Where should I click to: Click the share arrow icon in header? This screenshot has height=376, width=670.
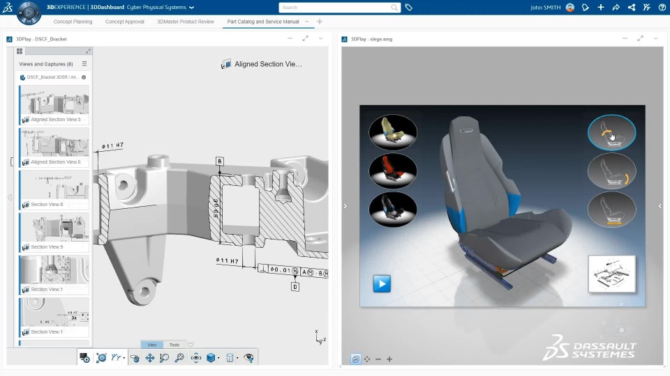616,7
